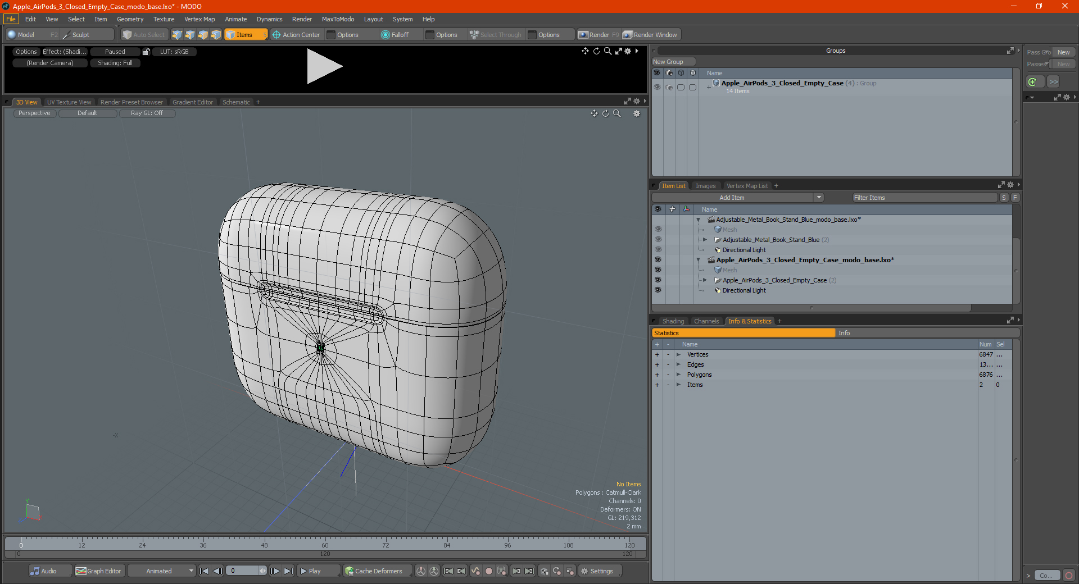
Task: Toggle Falloff Options checkbox
Action: tap(430, 35)
